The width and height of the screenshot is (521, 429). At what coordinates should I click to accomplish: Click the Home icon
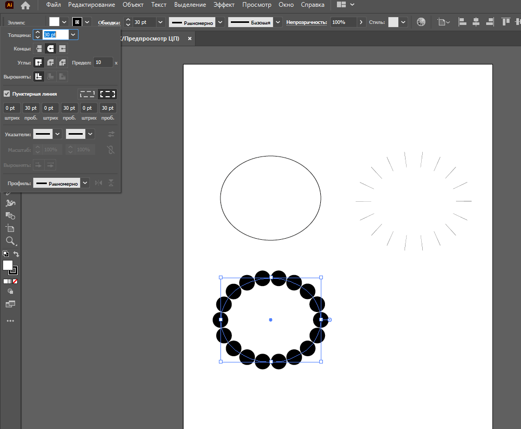[25, 5]
